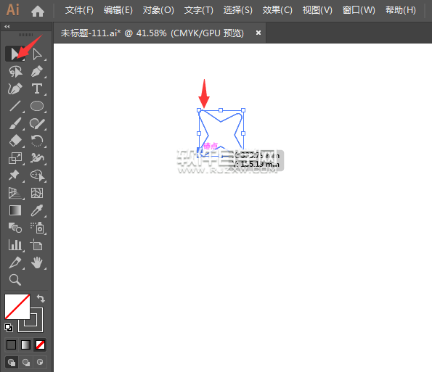Pick the Eyedropper tool
Image resolution: width=432 pixels, height=372 pixels.
37,210
